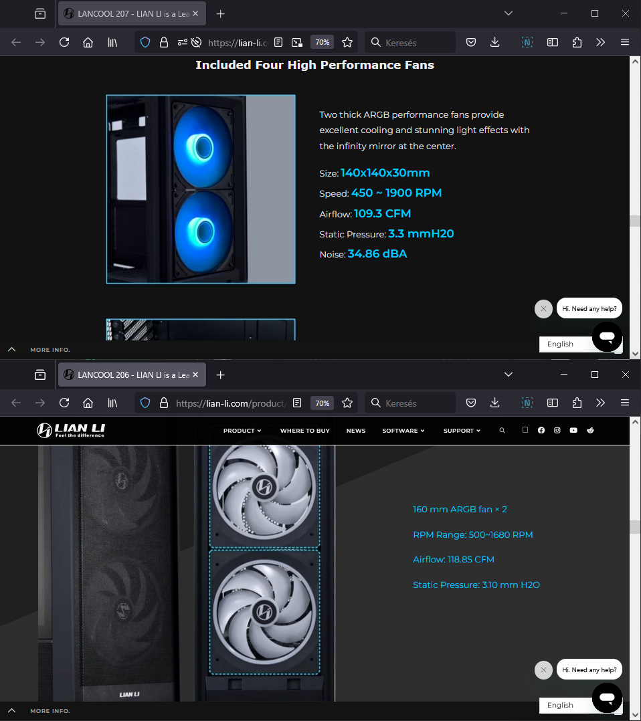Screen dimensions: 641x721
Task: Open downloads panel in LANCOOL 207 window
Action: 495,42
